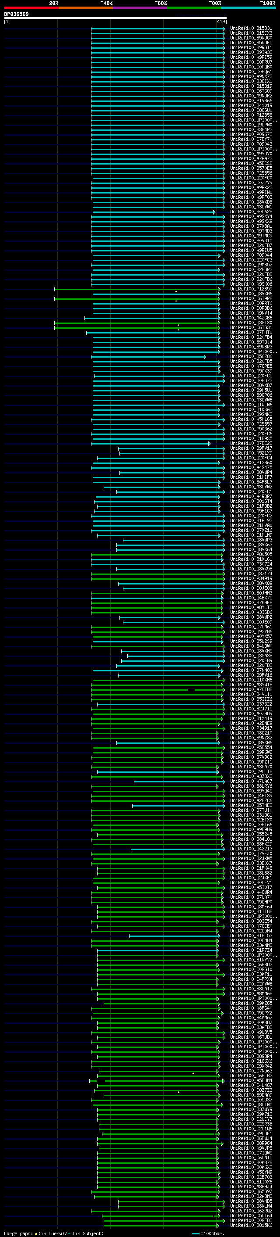Open hit UniRef100_B3H4P2
Screen dimensions: 280x1237
(x=251, y=129)
